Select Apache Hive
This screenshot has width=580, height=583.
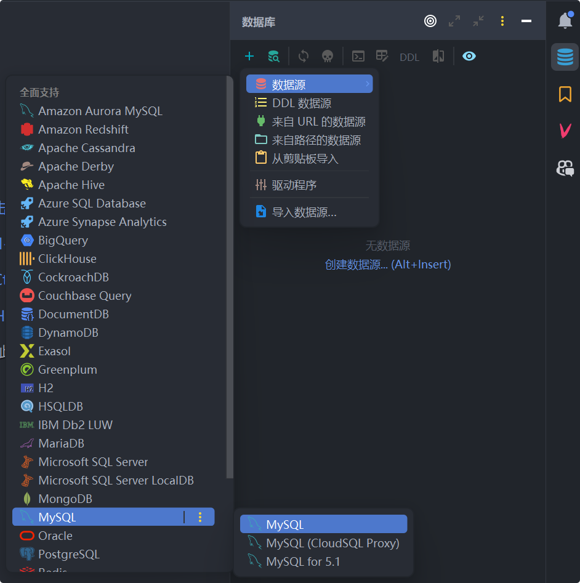point(113,185)
